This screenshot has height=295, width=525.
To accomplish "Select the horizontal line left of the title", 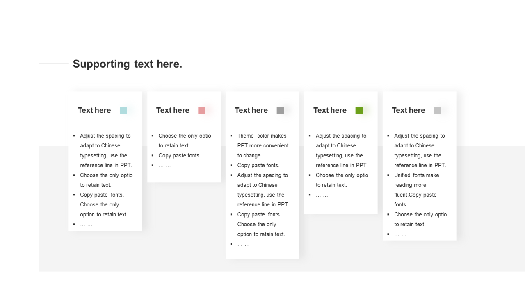I will [x=54, y=64].
